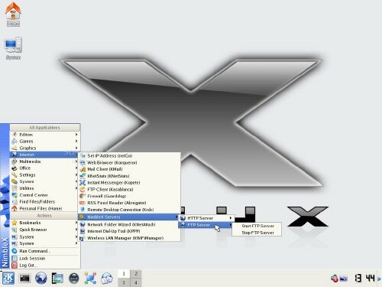Click the Kasablanca FTP Client icon
The height and width of the screenshot is (287, 382).
(x=83, y=189)
